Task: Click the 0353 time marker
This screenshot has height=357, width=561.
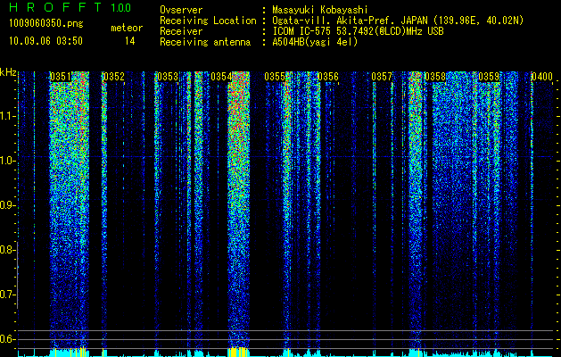Action: 168,77
